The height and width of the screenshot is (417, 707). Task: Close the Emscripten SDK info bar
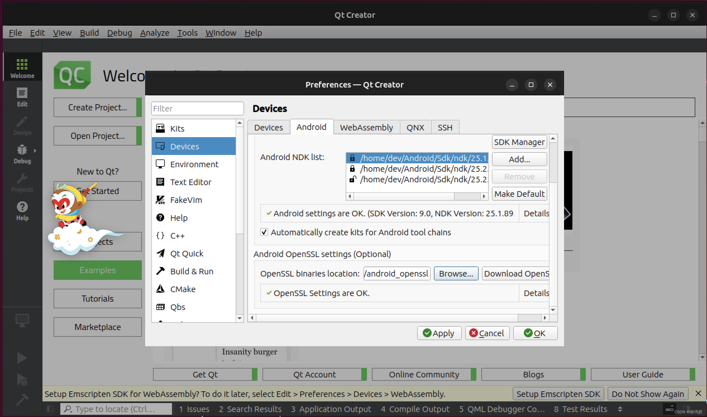(698, 393)
